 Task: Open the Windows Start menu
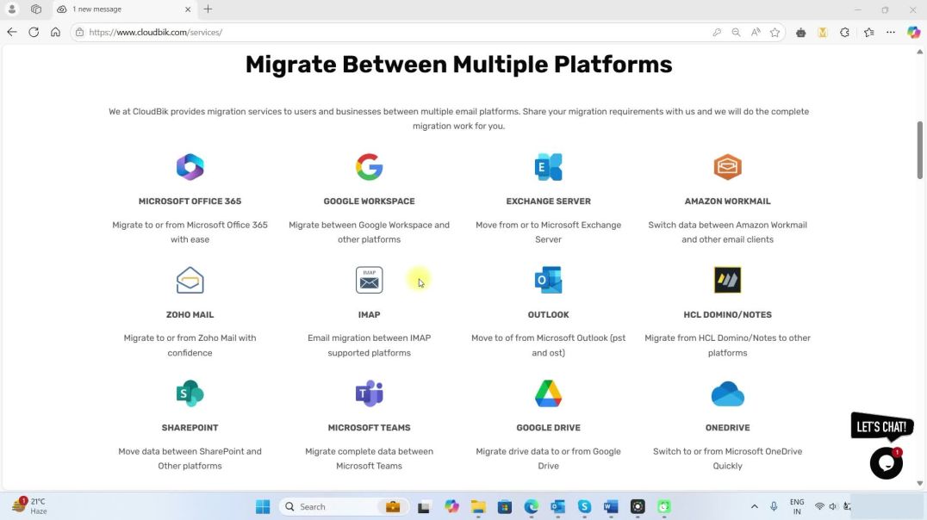(x=263, y=506)
